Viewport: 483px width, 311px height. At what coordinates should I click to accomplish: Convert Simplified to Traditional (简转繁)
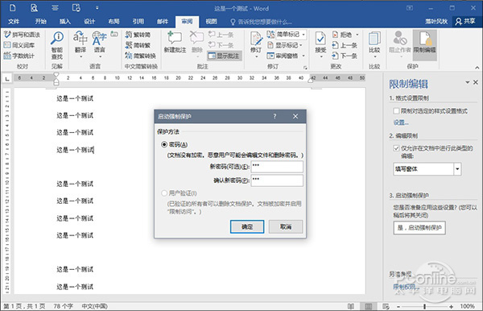138,45
